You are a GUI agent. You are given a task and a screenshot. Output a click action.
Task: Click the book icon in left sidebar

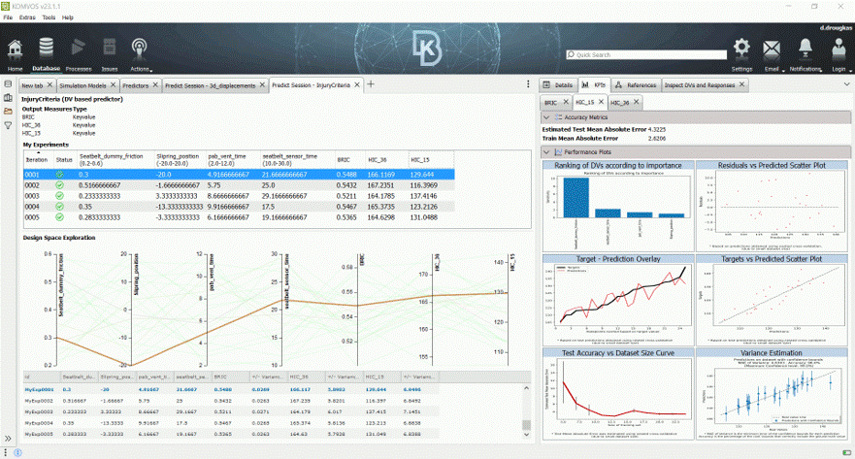(x=8, y=98)
